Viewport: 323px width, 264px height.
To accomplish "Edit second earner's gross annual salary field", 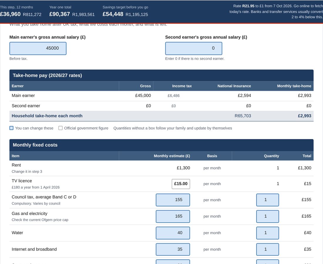I will click(194, 48).
